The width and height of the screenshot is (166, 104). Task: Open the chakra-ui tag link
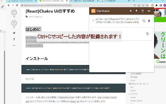pos(38,17)
